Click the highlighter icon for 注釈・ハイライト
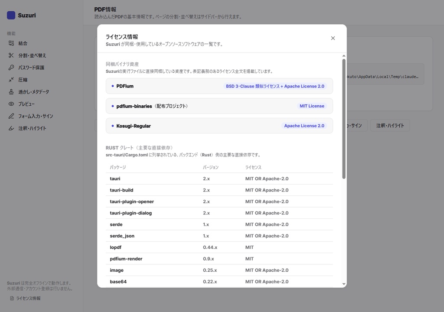The height and width of the screenshot is (312, 444). [11, 128]
